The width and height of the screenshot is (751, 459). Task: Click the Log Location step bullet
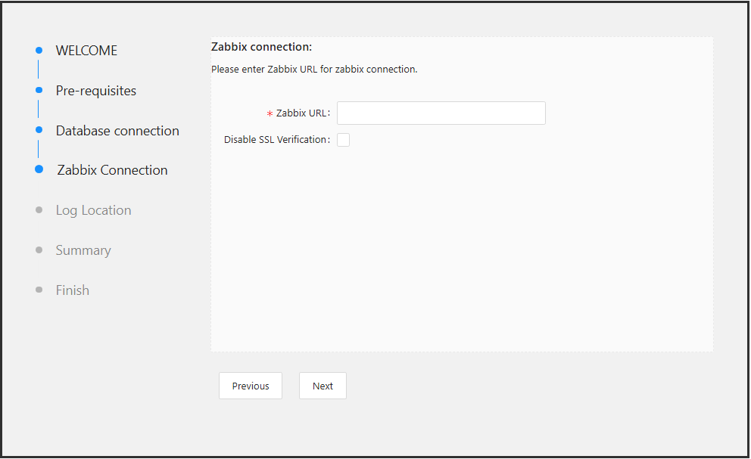tap(38, 209)
